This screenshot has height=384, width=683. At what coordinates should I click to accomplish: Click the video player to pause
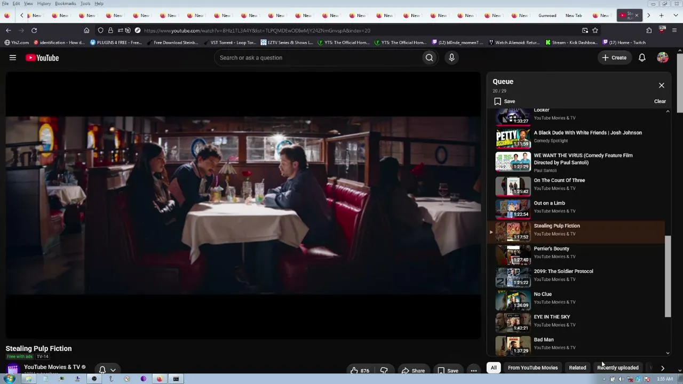click(243, 205)
